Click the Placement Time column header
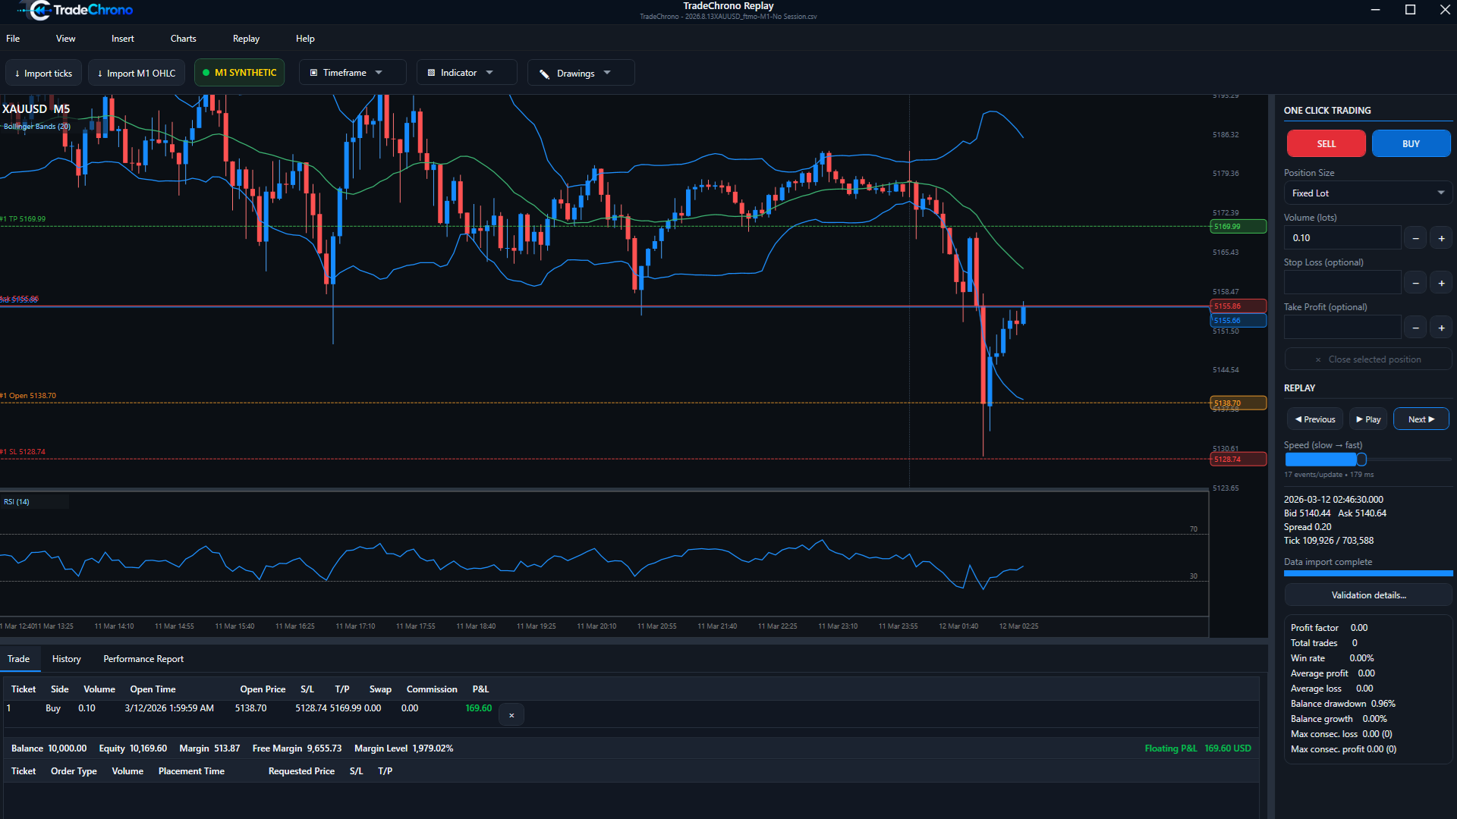 pyautogui.click(x=191, y=771)
